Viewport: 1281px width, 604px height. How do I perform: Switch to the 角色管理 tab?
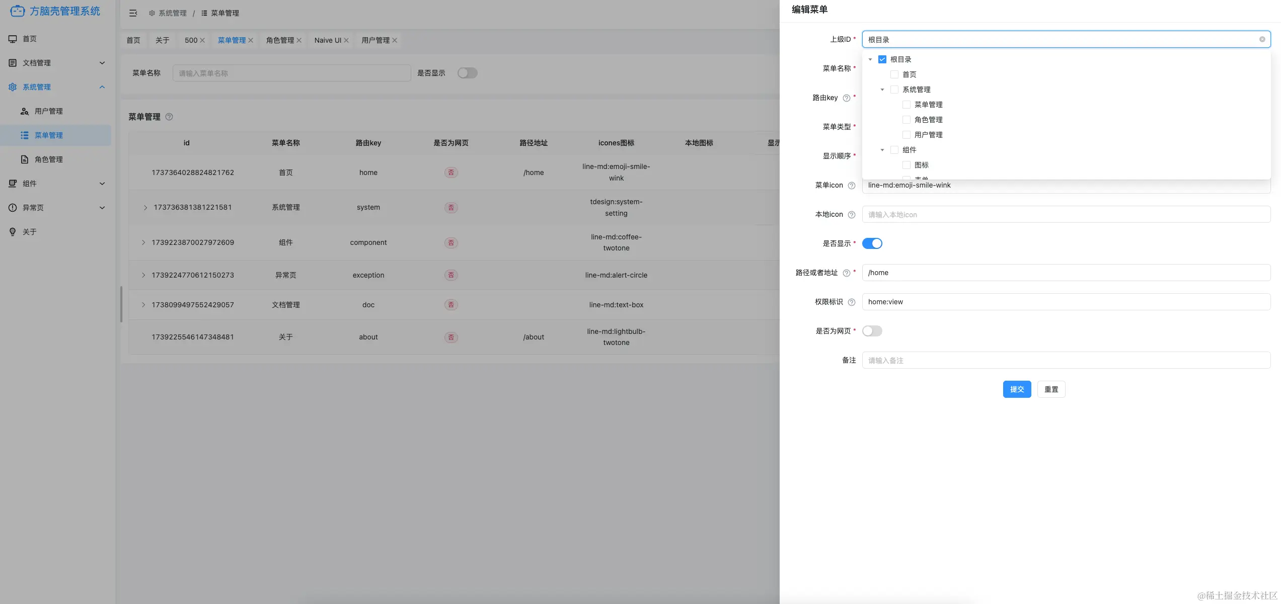coord(280,40)
